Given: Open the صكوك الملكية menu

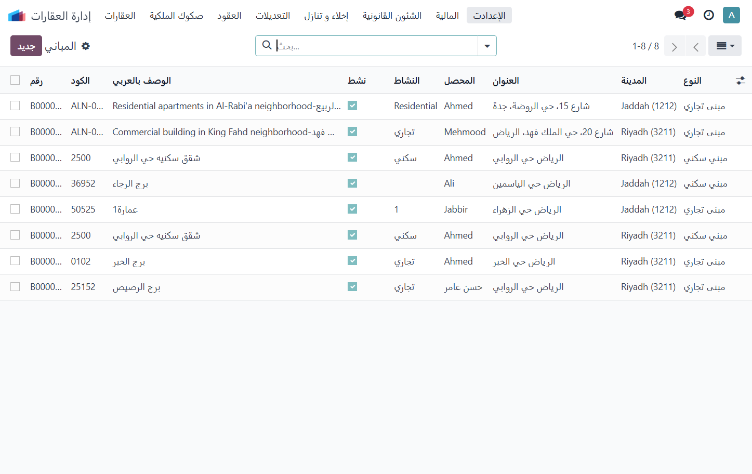Looking at the screenshot, I should tap(176, 16).
